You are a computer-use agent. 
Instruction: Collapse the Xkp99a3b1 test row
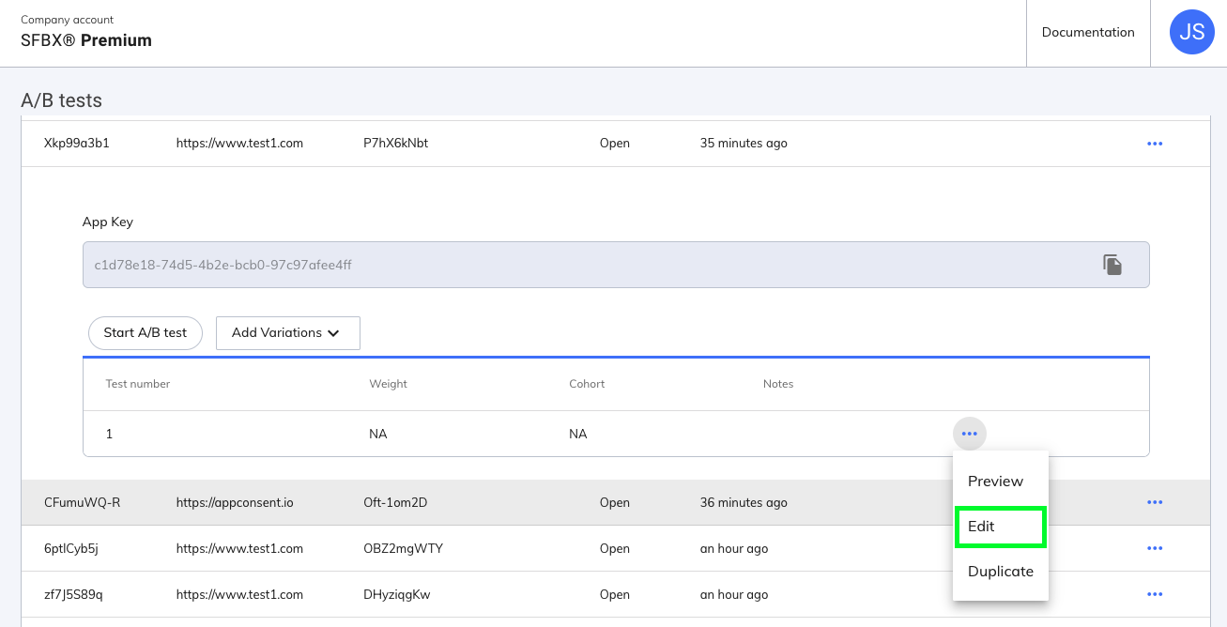(469, 144)
